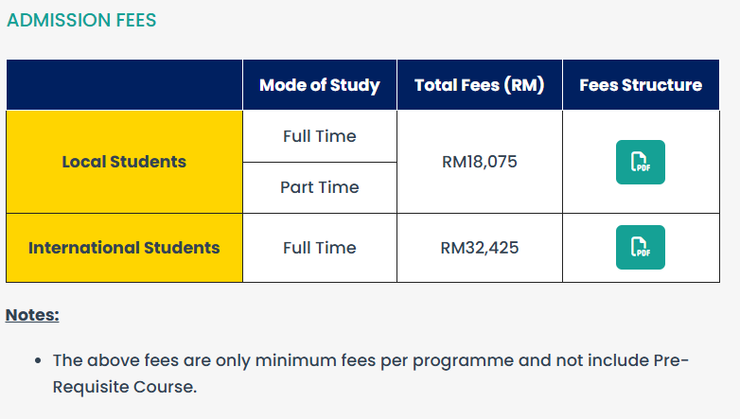Open the International Students fees PDF icon
Image resolution: width=740 pixels, height=419 pixels.
[641, 247]
